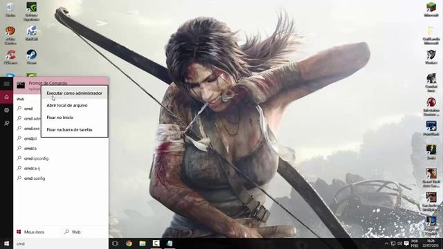The height and width of the screenshot is (249, 443).
Task: Show hidden system tray icons
Action: pyautogui.click(x=386, y=243)
